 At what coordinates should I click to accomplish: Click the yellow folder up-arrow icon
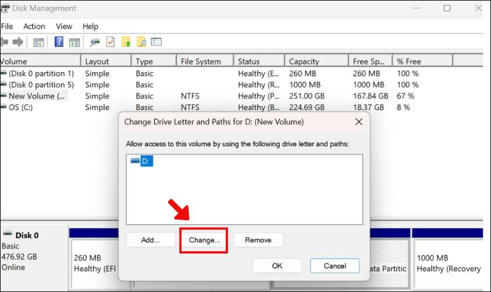[x=126, y=41]
